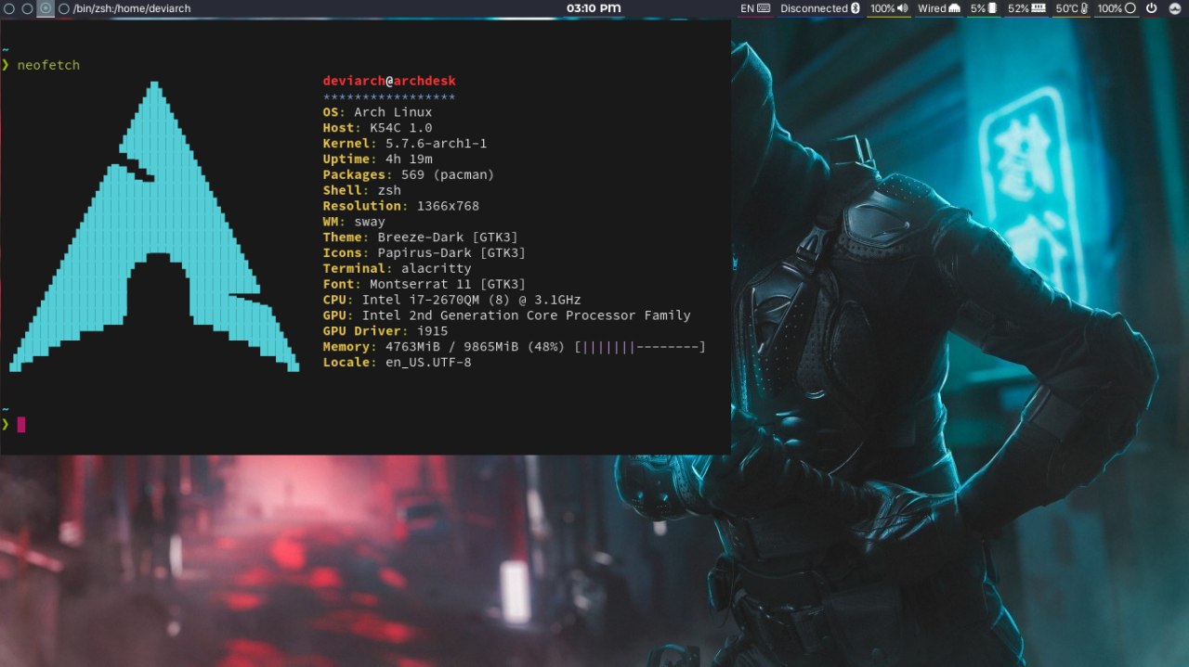Click the Arch Linux ASCII logo
1189x667 pixels.
click(x=154, y=226)
